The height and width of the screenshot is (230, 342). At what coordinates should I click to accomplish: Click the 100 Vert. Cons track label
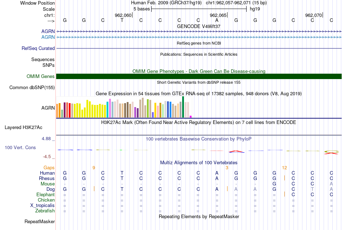tap(20, 147)
